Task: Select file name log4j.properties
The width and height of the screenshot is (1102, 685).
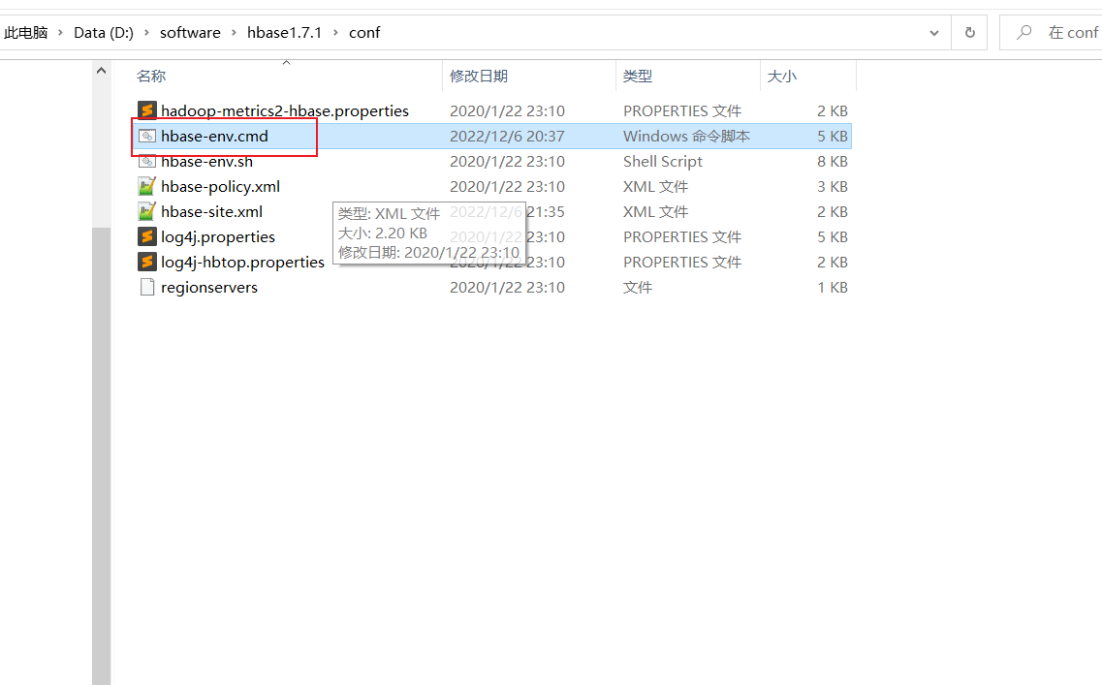Action: pos(218,236)
